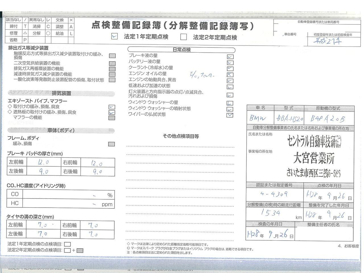
Task: Click the 車名 field containing BMW
Action: point(260,118)
